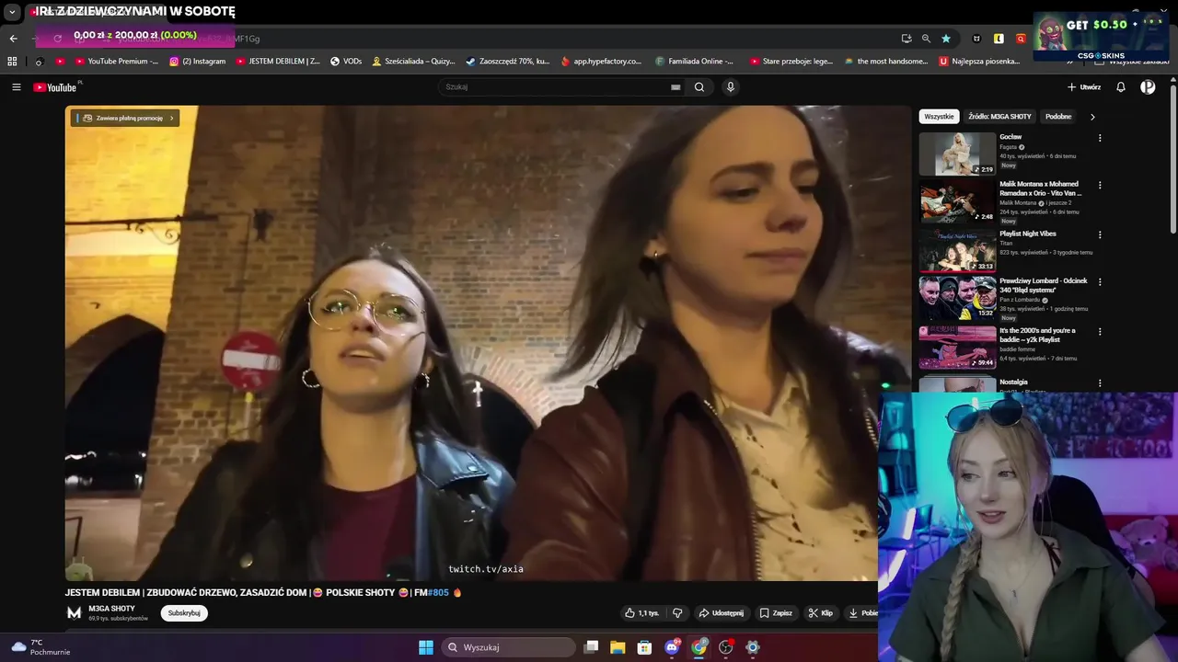Open OBS Studio from the taskbar

click(x=726, y=647)
